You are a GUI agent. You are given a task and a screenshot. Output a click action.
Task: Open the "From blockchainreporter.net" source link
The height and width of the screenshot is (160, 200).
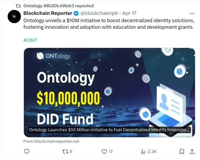tap(51, 141)
